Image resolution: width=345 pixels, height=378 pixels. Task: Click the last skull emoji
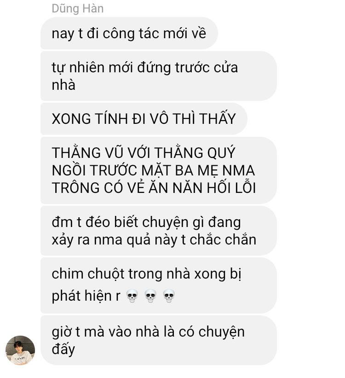[169, 296]
